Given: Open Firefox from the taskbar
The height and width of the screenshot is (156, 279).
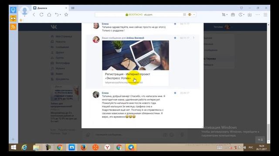Looking at the screenshot, I should pyautogui.click(x=83, y=147).
